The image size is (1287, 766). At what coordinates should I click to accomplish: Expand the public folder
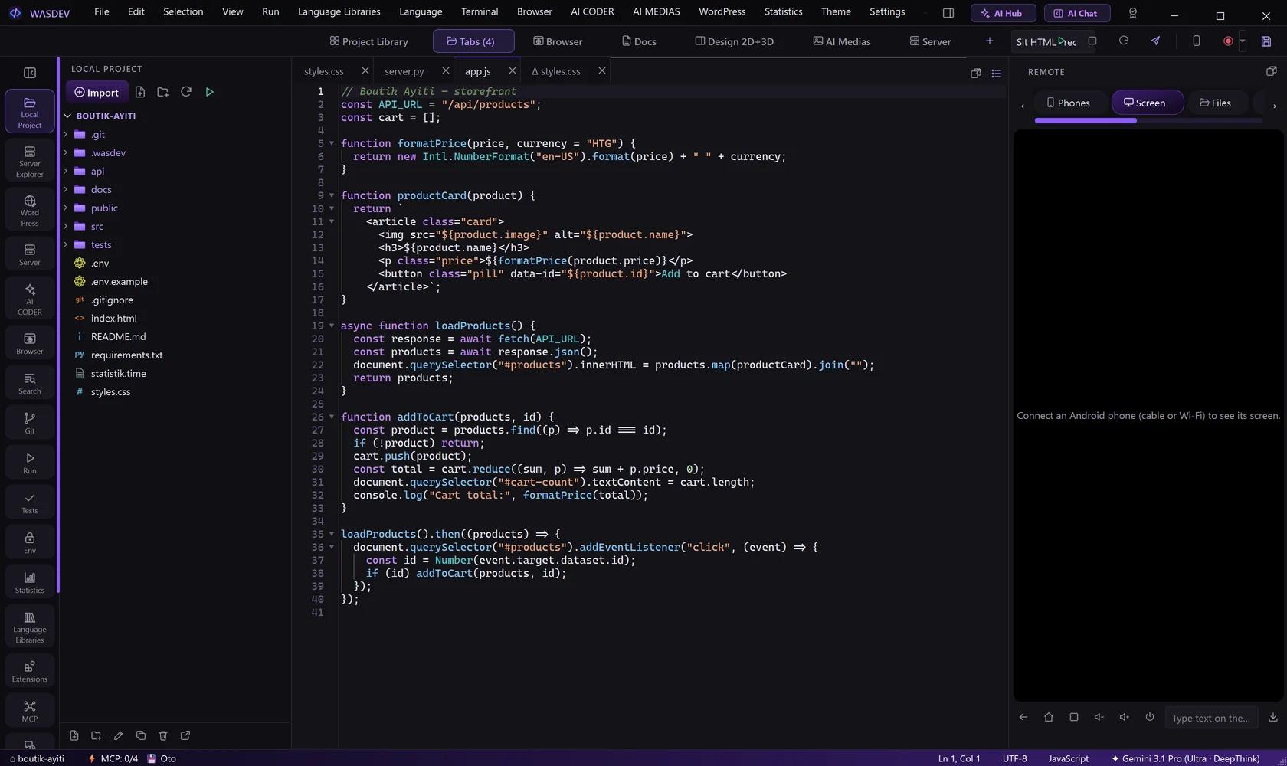point(66,208)
